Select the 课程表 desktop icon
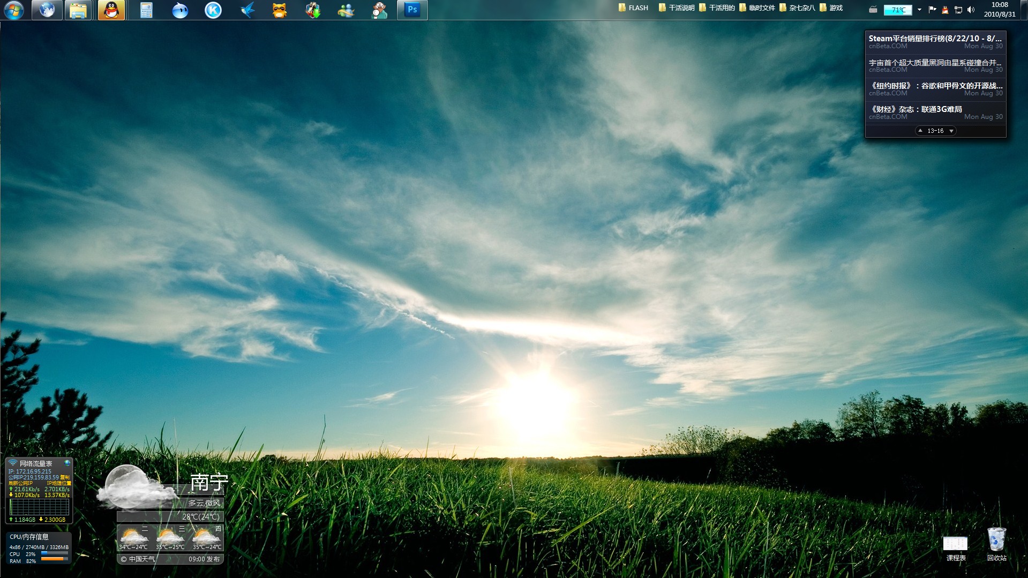The image size is (1028, 578). 956,549
